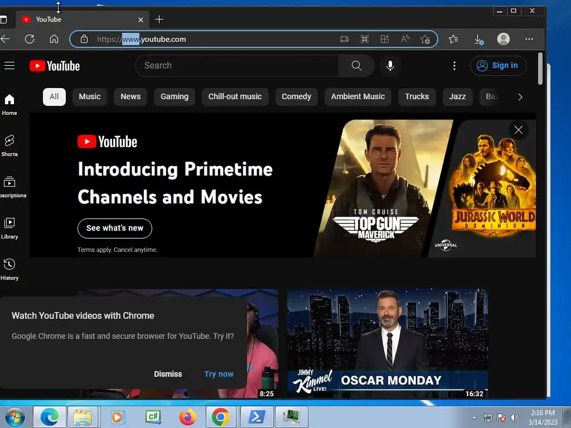Screen dimensions: 571x428
Task: Open the Jimmy Kimmel Oscar Monday video thumbnail
Action: [x=388, y=343]
